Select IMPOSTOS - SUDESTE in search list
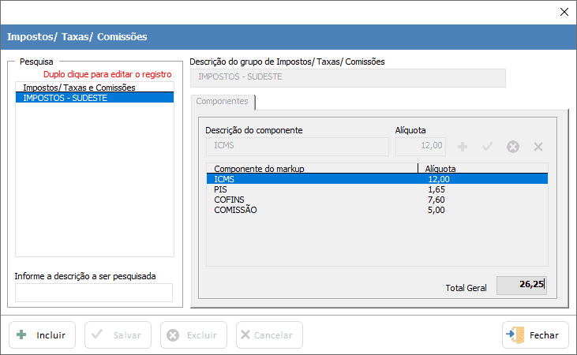The width and height of the screenshot is (577, 355). [95, 98]
